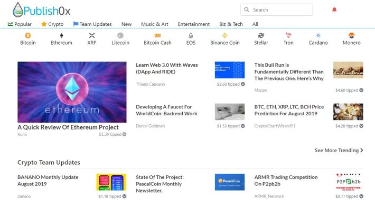Click the Binance Coin icon
This screenshot has width=375, height=200.
[224, 35]
